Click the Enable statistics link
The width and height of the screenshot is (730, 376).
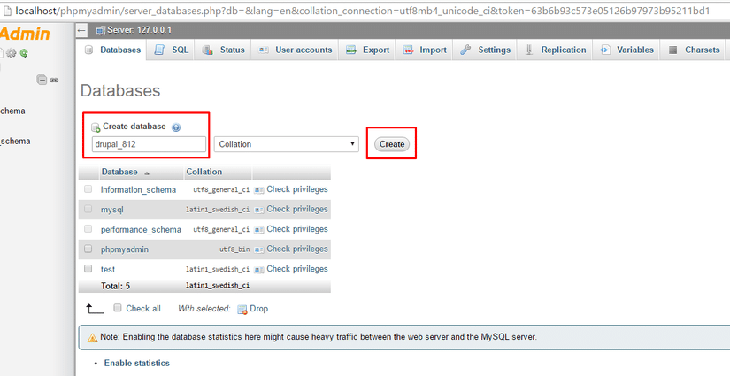[137, 363]
